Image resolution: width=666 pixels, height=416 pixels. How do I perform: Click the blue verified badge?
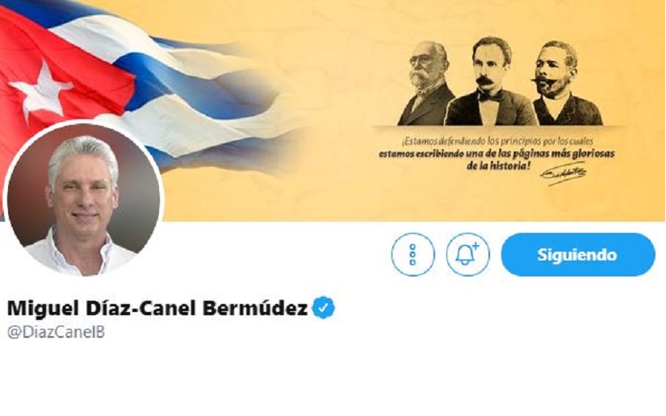pos(324,308)
